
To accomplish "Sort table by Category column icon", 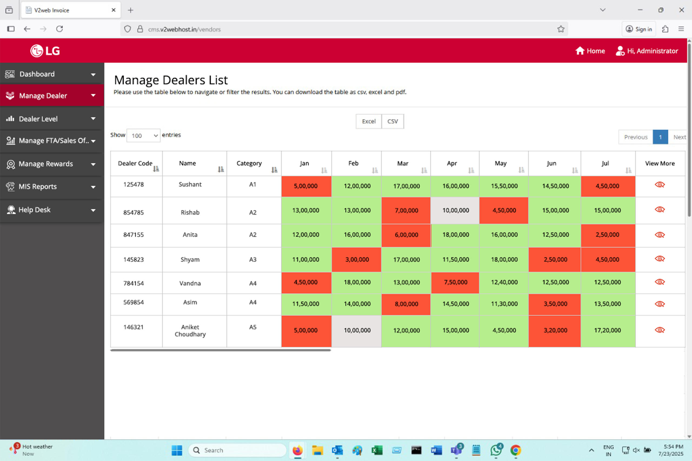I will coord(274,170).
